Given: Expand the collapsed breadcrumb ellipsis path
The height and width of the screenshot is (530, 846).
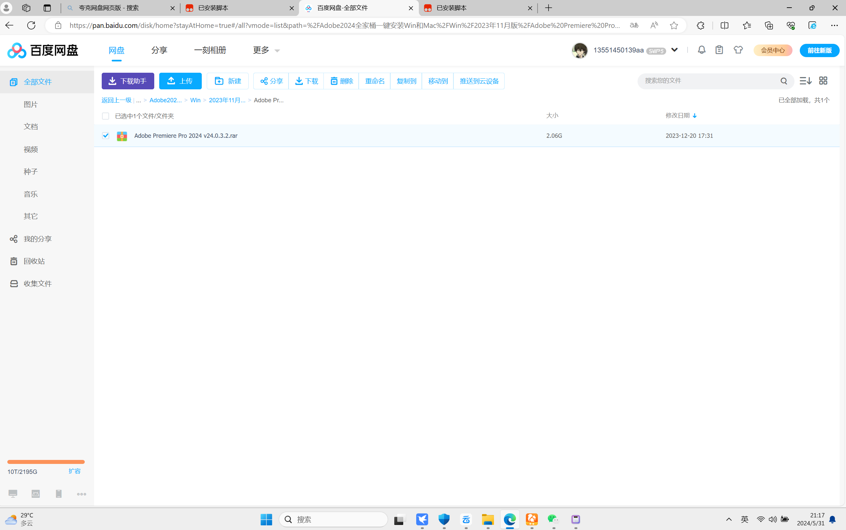Looking at the screenshot, I should [139, 100].
